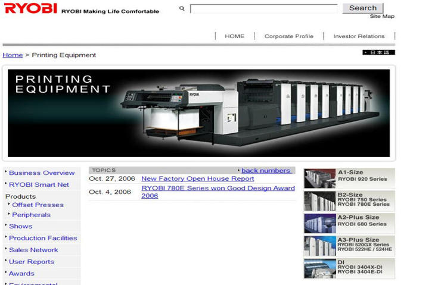Focus the search input field
The width and height of the screenshot is (441, 285).
[x=264, y=8]
